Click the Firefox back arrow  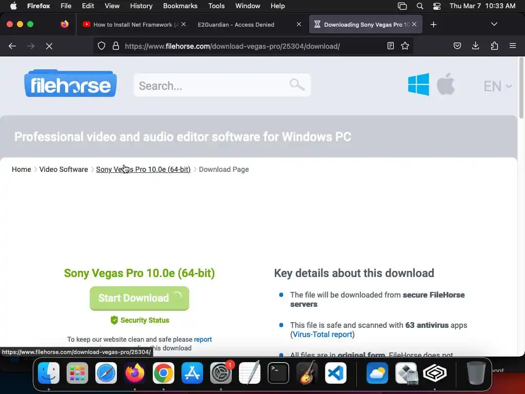[12, 46]
